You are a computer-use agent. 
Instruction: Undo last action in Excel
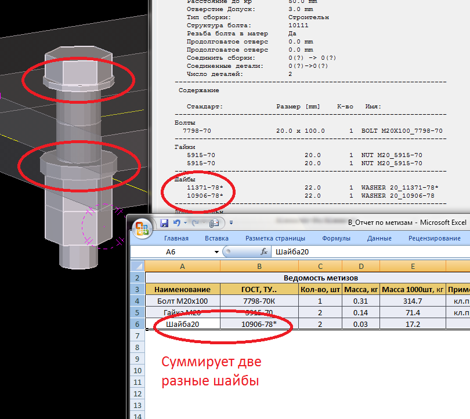pyautogui.click(x=176, y=223)
